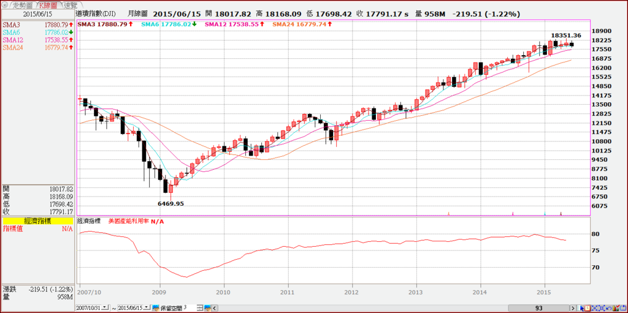Viewport: 628px width, 313px height.
Task: Switch to the 走勢圖 tab
Action: coord(23,5)
